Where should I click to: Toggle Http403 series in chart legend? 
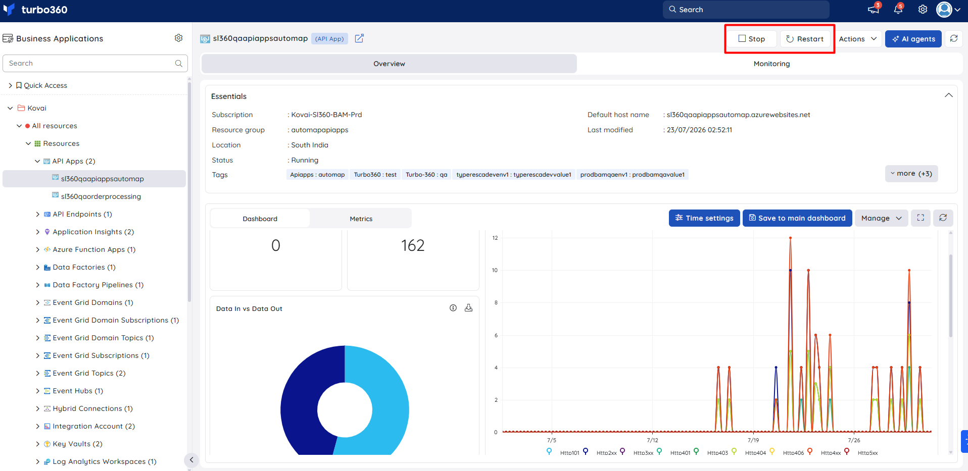point(711,452)
